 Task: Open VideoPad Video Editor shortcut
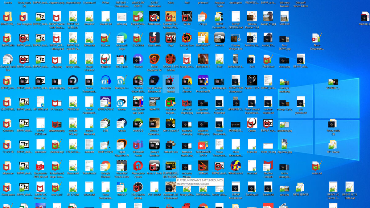(122, 165)
